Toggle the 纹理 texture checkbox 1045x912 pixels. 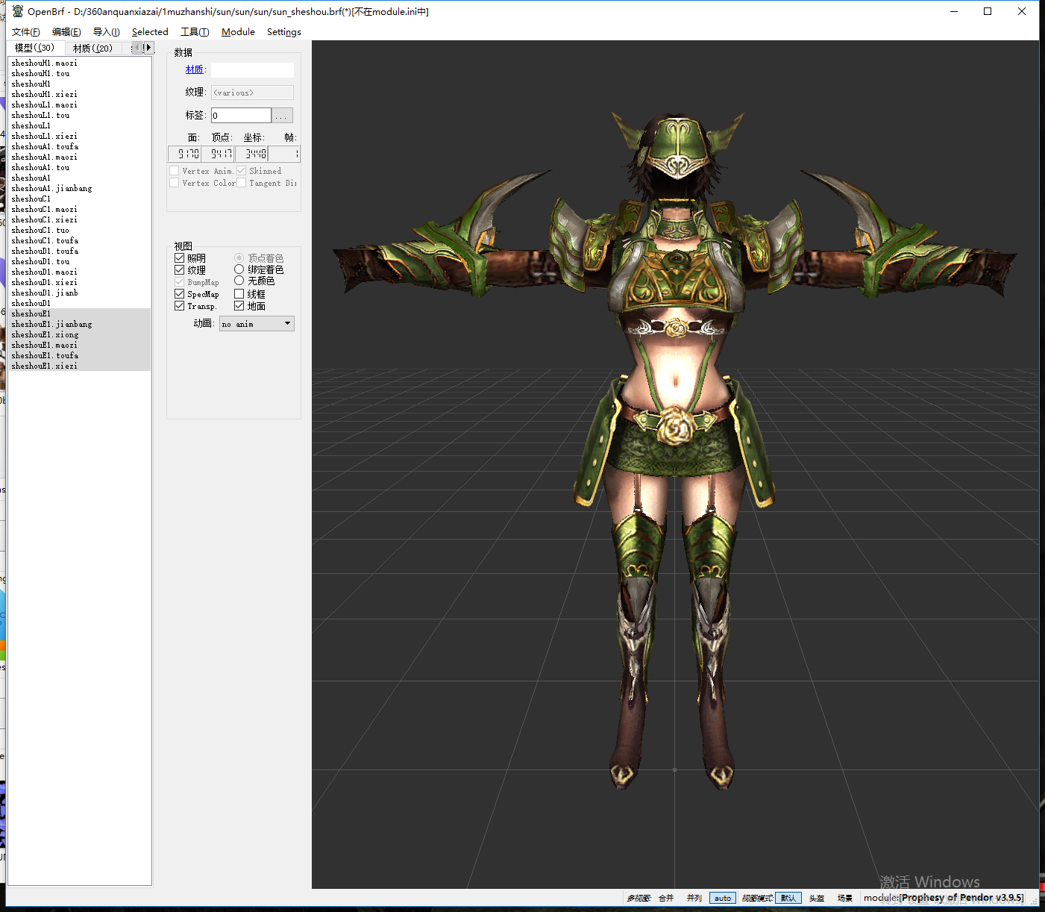(x=180, y=270)
